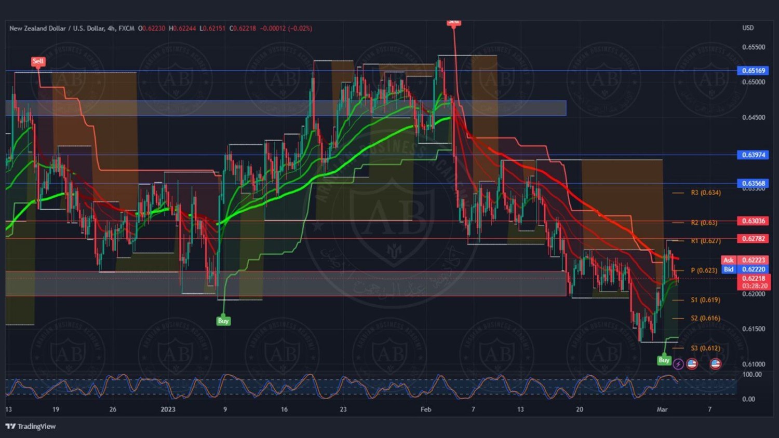Click the Bid price tag 0.62220

[746, 269]
